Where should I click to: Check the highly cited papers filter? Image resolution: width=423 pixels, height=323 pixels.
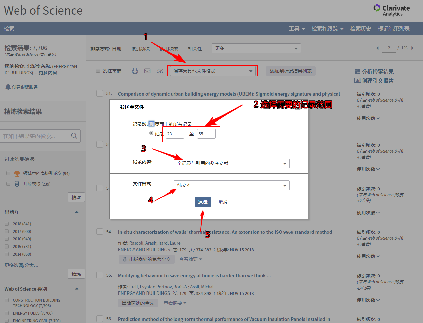coord(8,173)
